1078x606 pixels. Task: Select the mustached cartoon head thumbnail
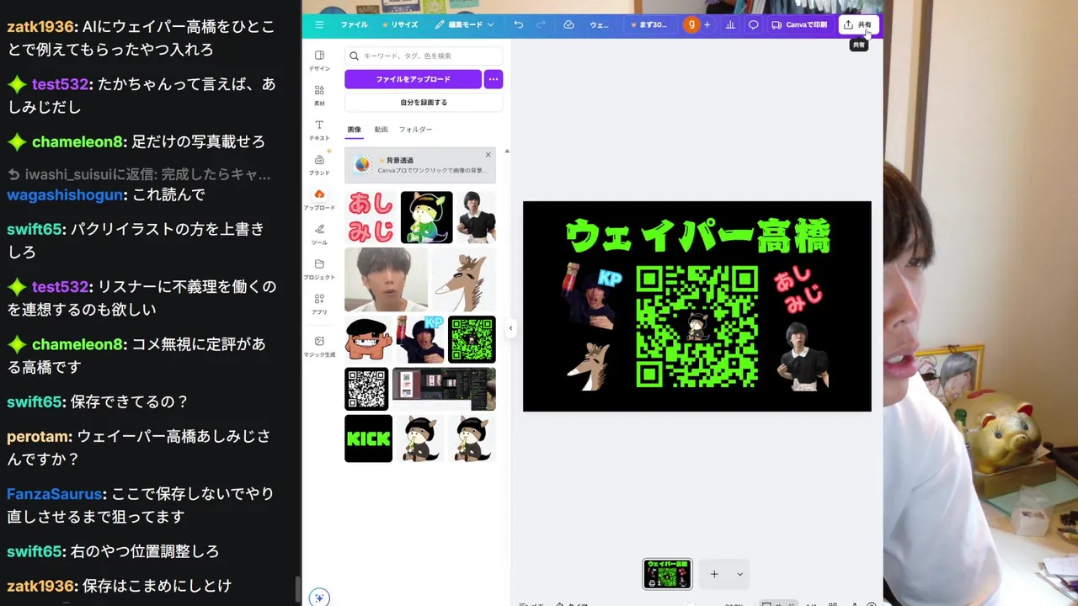tap(369, 339)
